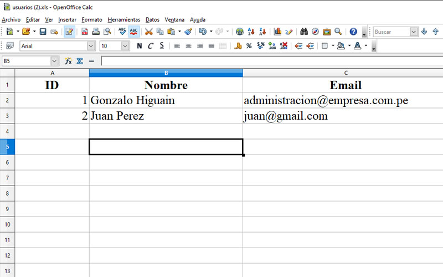Center cell content horizontally
This screenshot has height=277, width=443.
coord(188,46)
